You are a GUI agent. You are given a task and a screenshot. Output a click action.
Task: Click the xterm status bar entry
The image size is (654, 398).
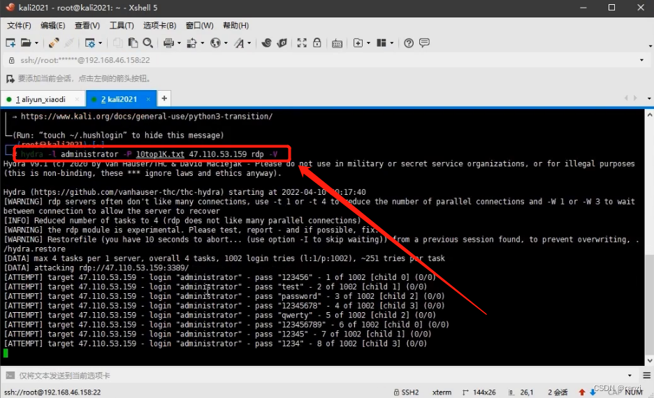(442, 392)
